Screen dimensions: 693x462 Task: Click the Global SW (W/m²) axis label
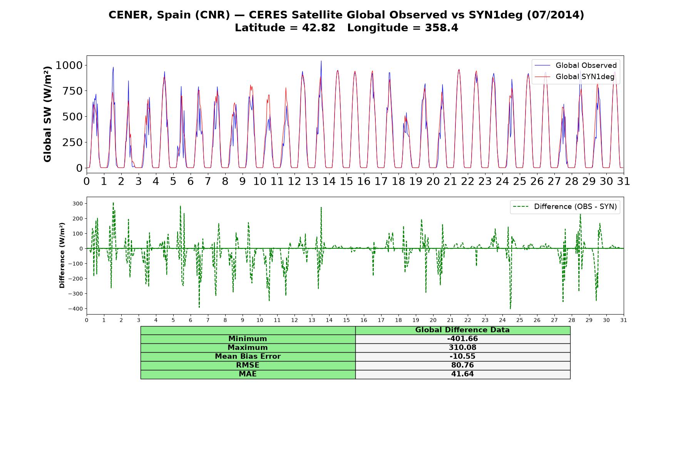(47, 114)
